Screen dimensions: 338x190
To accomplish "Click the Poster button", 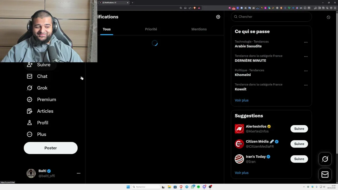I will click(51, 148).
